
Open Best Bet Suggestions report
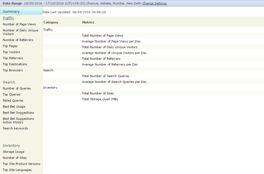click(x=18, y=113)
